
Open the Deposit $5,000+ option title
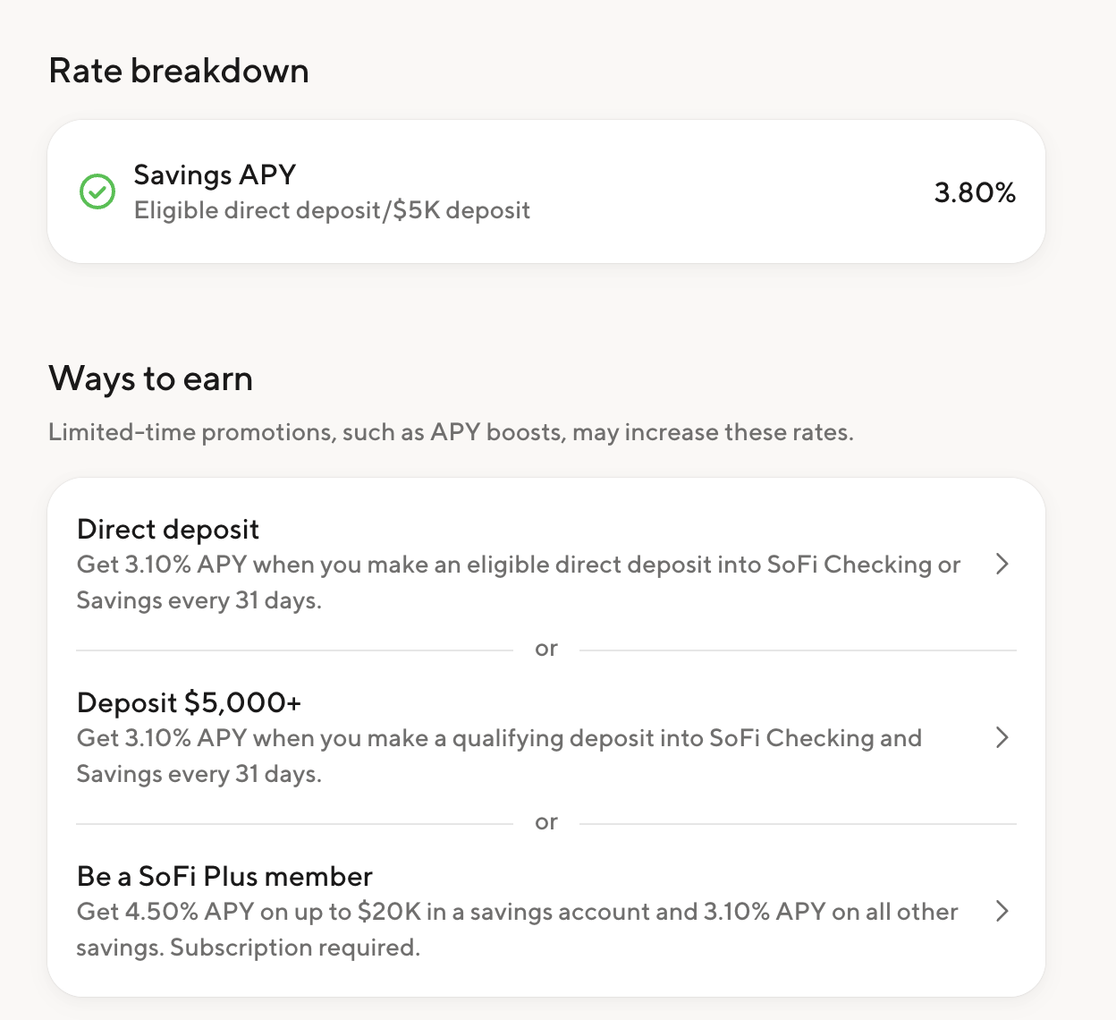(x=190, y=702)
